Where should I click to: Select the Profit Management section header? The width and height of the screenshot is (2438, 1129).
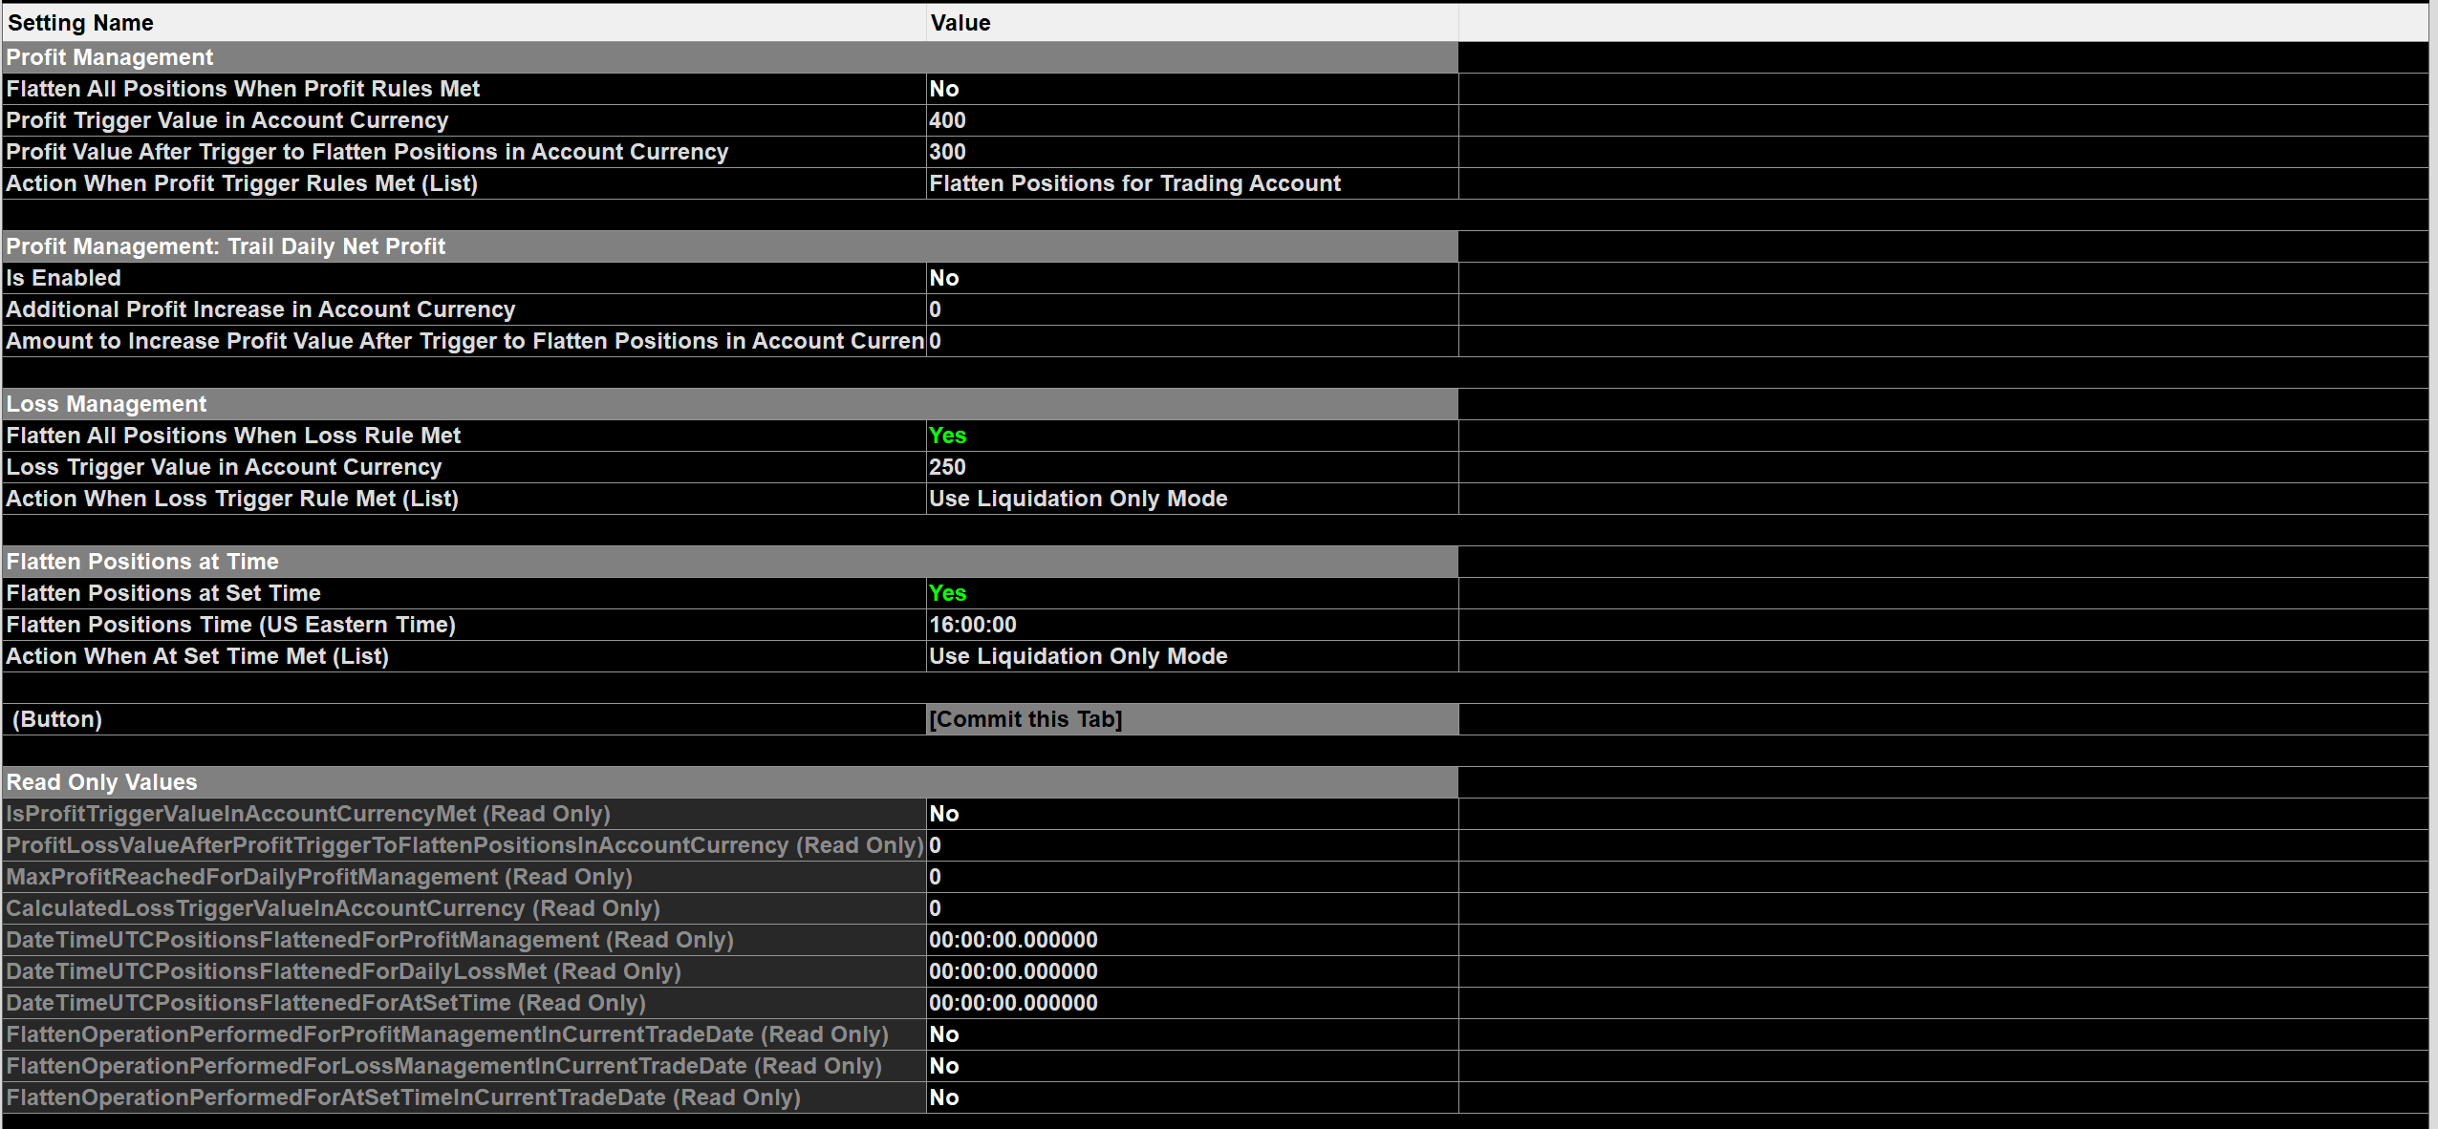click(729, 57)
